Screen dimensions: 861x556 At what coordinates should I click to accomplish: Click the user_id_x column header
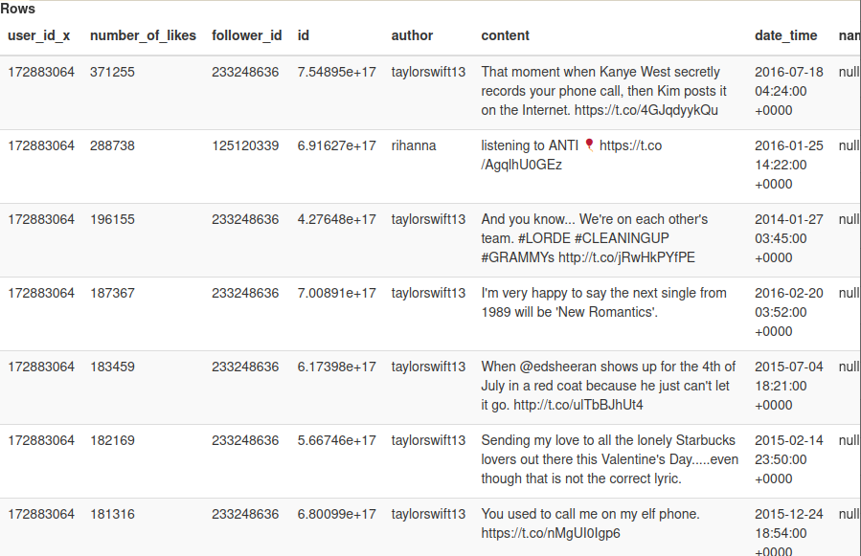pos(39,35)
